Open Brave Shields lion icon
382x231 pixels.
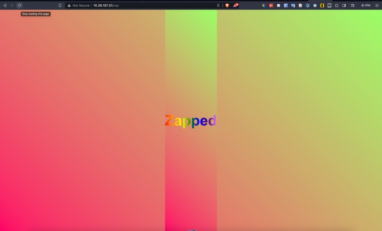pos(227,5)
